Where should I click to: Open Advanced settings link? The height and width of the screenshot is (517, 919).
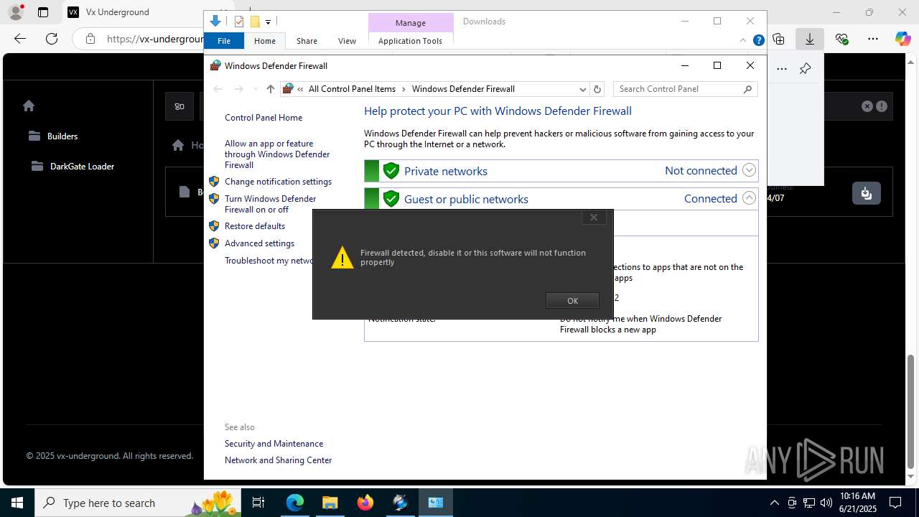tap(259, 243)
